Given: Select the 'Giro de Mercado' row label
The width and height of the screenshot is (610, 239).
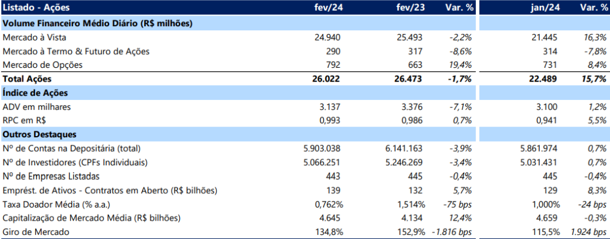Looking at the screenshot, I should tap(35, 231).
